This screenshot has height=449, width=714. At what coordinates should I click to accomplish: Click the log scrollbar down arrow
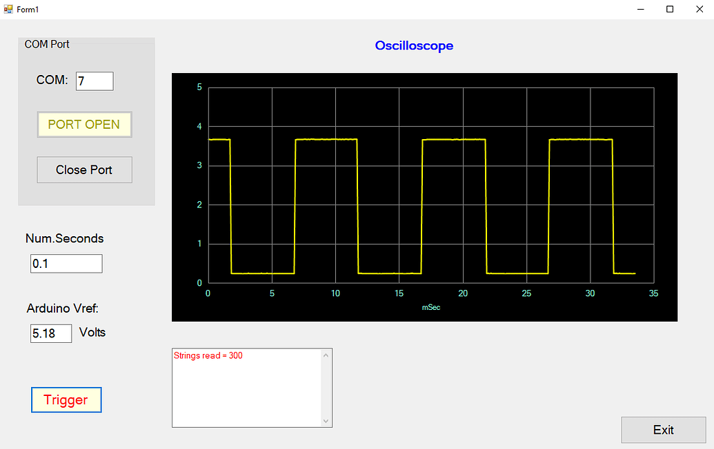(326, 420)
